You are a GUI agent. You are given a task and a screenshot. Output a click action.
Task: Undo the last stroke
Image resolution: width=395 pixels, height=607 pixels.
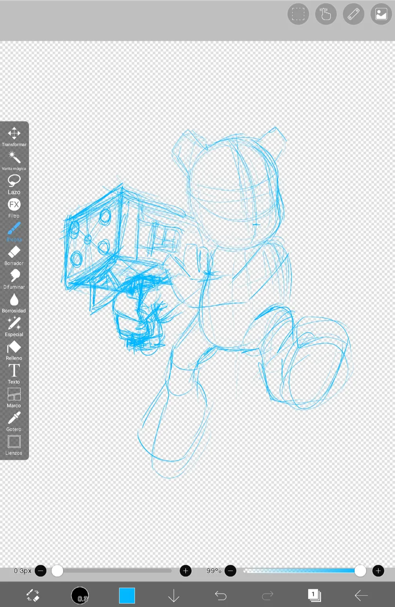point(220,595)
